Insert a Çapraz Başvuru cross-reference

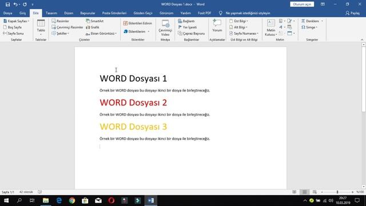192,33
